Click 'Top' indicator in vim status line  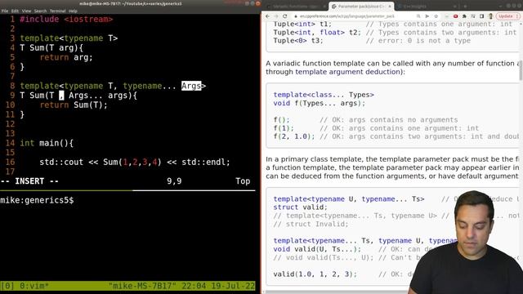click(x=243, y=181)
